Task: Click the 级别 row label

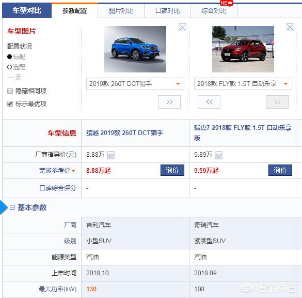Action: (70, 241)
